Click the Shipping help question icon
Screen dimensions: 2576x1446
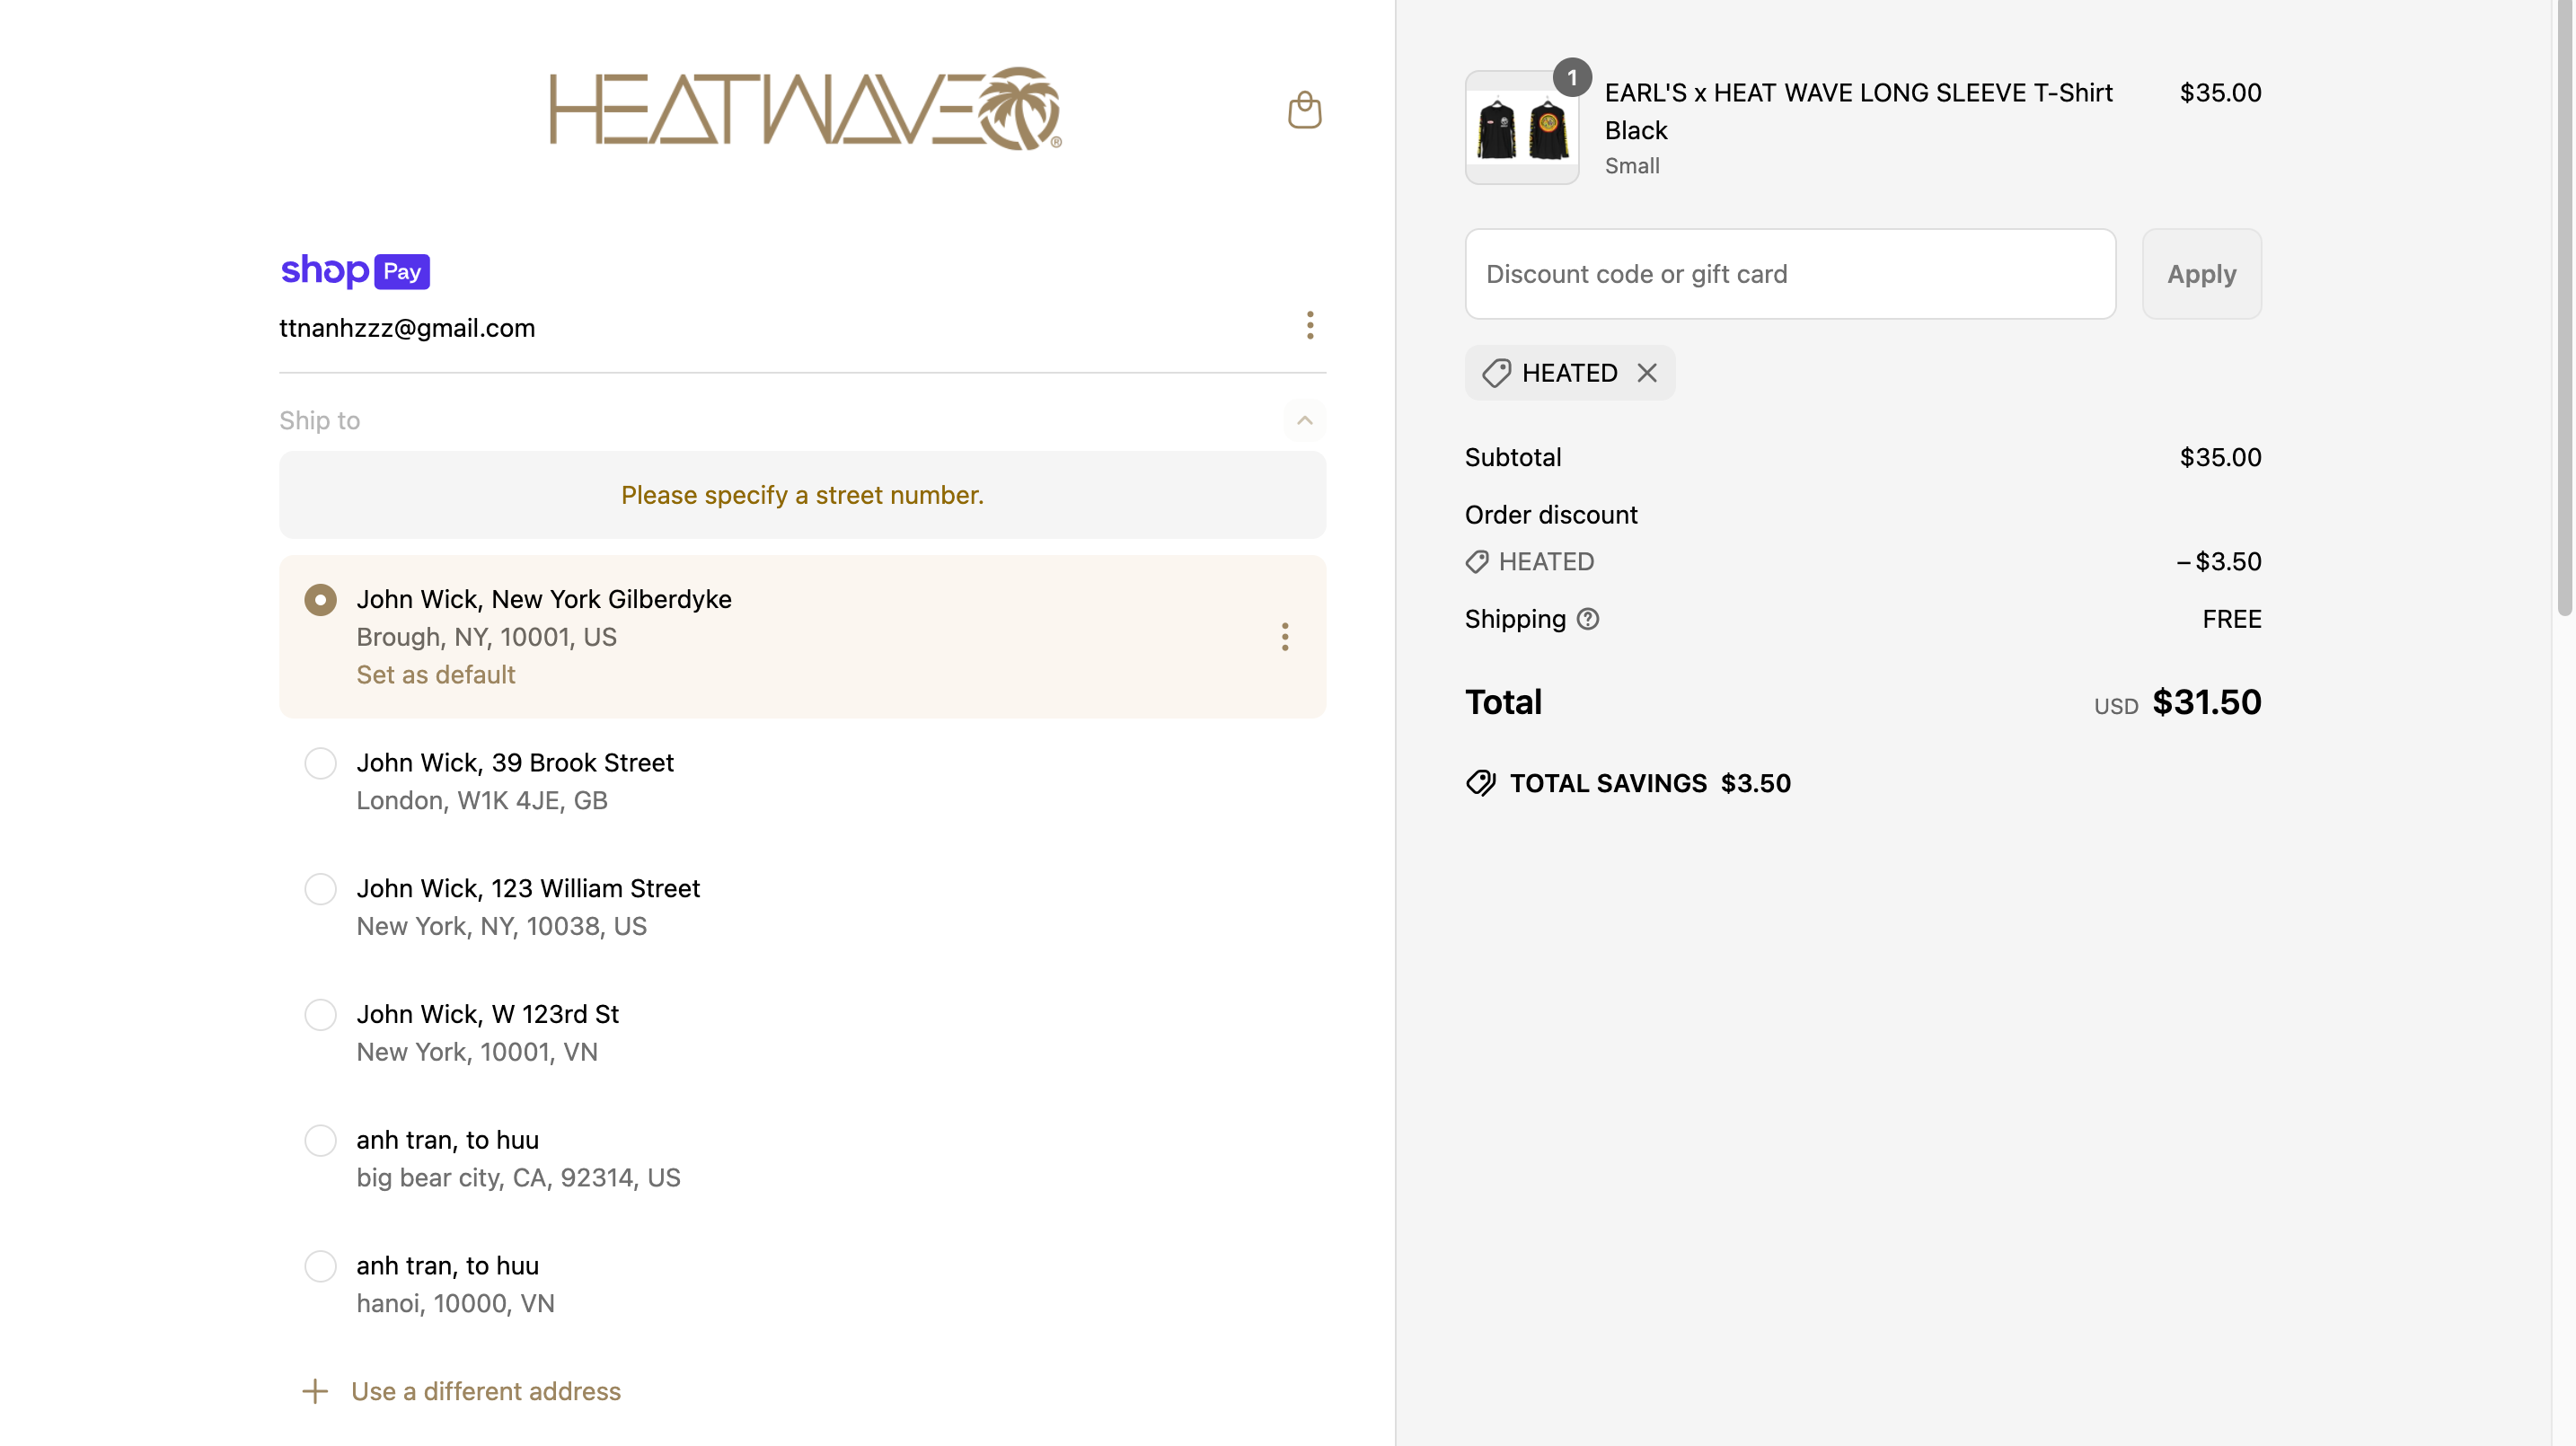(1587, 619)
